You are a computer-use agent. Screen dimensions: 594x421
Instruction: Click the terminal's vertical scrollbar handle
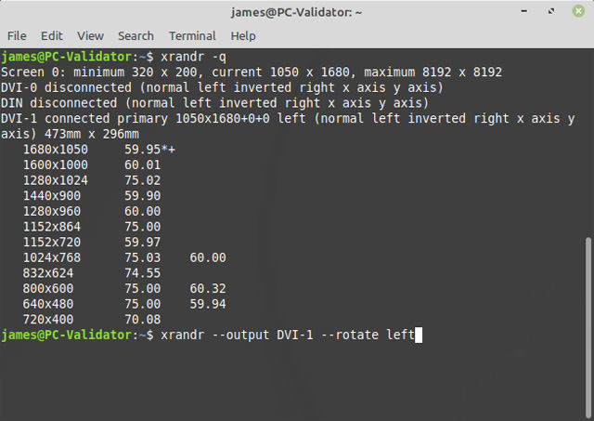(x=588, y=328)
